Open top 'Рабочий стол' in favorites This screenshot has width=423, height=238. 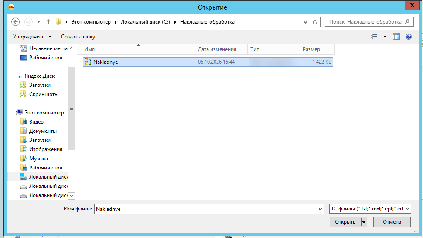pyautogui.click(x=46, y=58)
